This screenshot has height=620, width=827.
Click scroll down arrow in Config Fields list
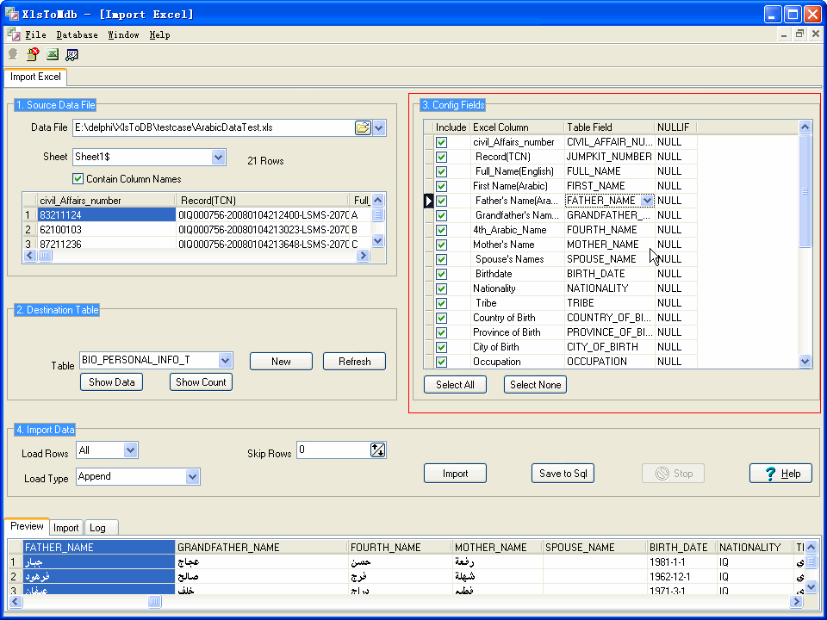(805, 361)
